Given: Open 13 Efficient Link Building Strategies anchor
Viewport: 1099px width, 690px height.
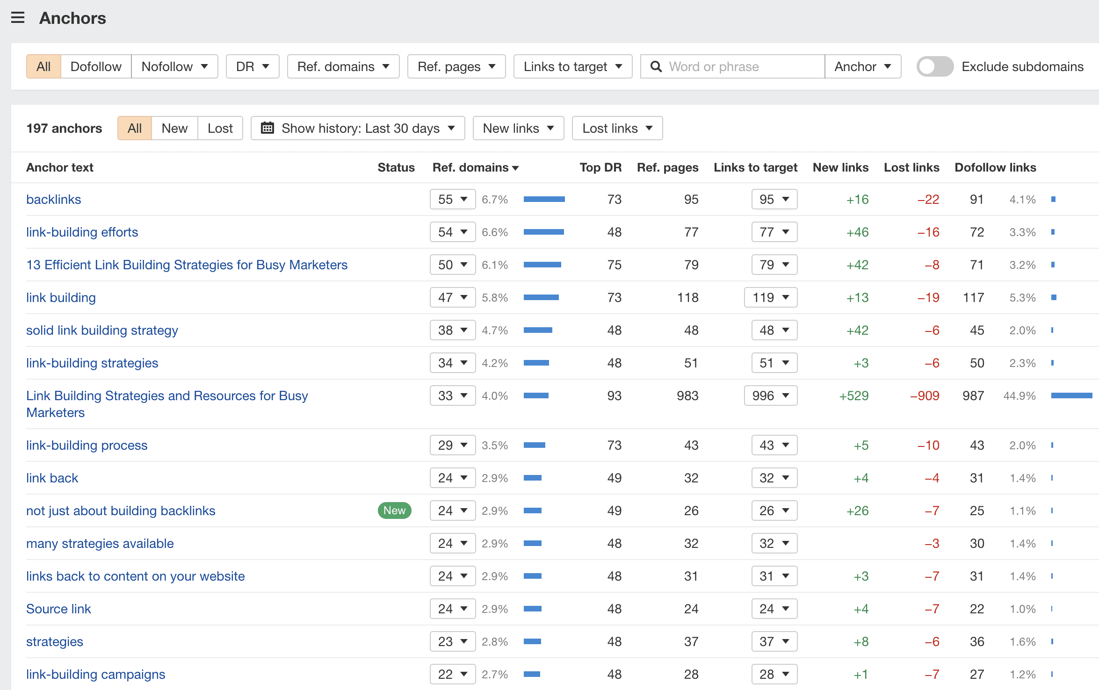Looking at the screenshot, I should [x=187, y=265].
